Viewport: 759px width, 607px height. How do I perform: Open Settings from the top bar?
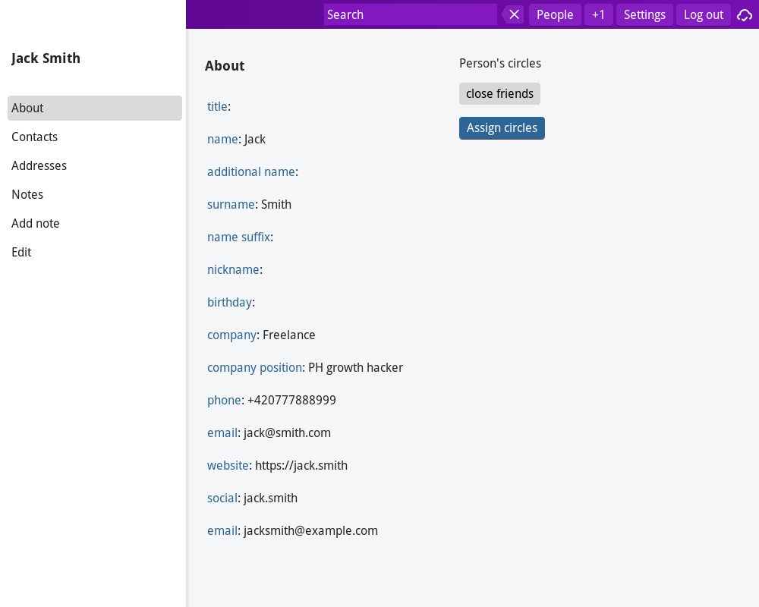click(644, 14)
